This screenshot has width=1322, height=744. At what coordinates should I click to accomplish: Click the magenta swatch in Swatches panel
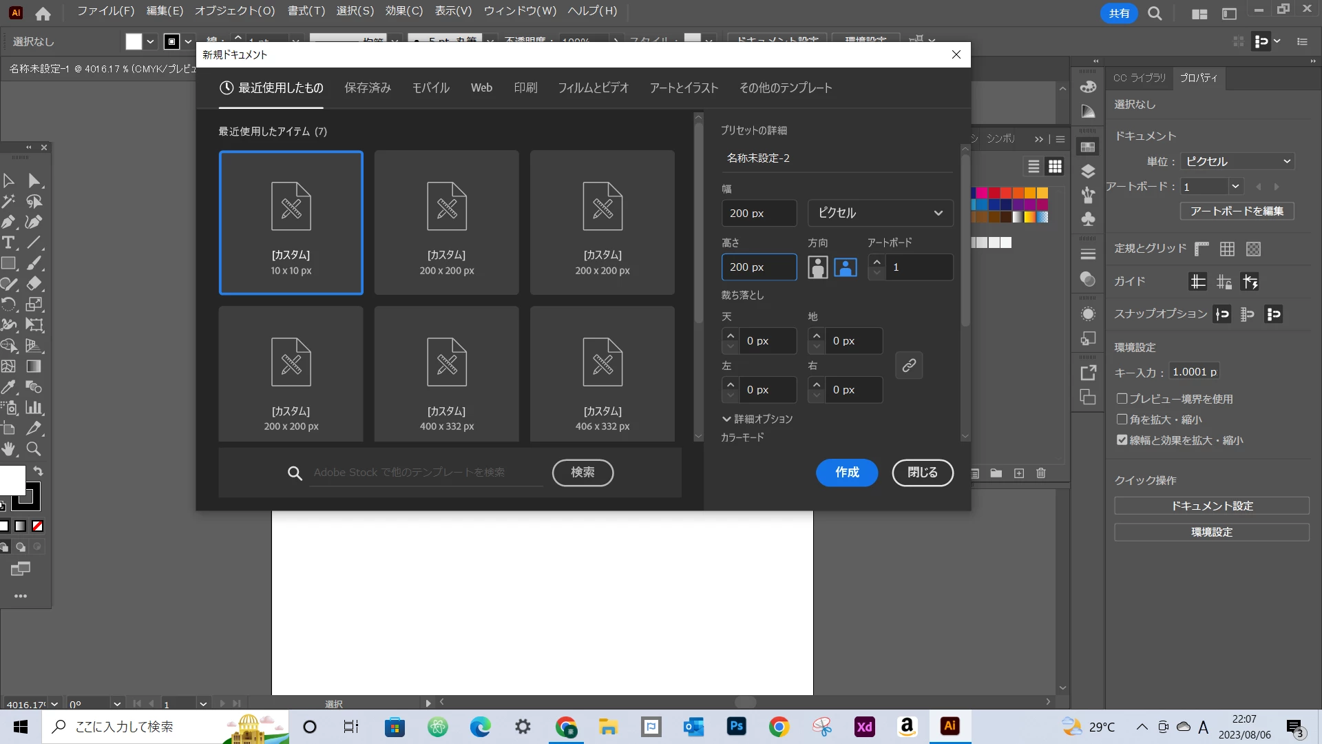coord(982,193)
